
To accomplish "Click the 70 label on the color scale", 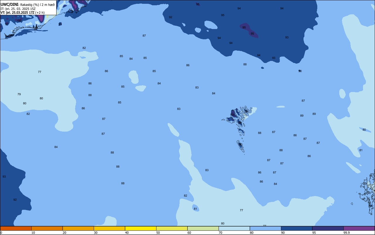I will coord(220,233).
